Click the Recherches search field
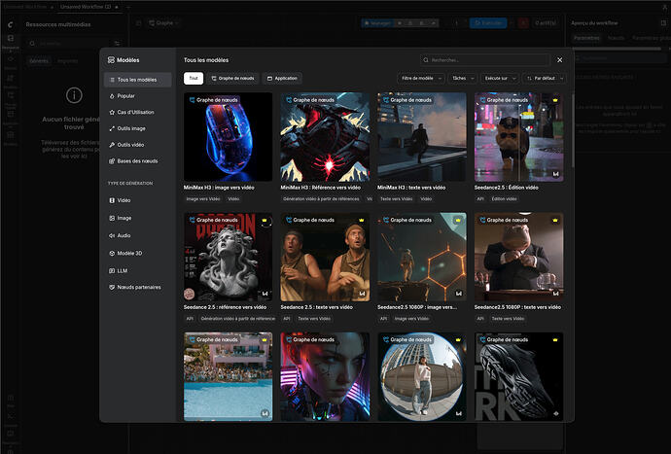 pyautogui.click(x=484, y=60)
